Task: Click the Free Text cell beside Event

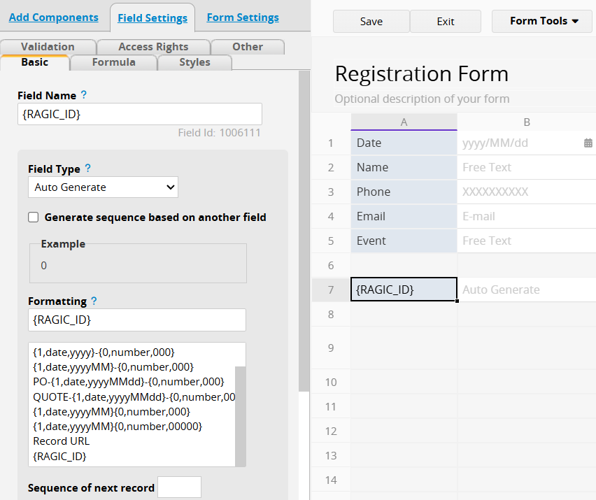Action: click(527, 241)
